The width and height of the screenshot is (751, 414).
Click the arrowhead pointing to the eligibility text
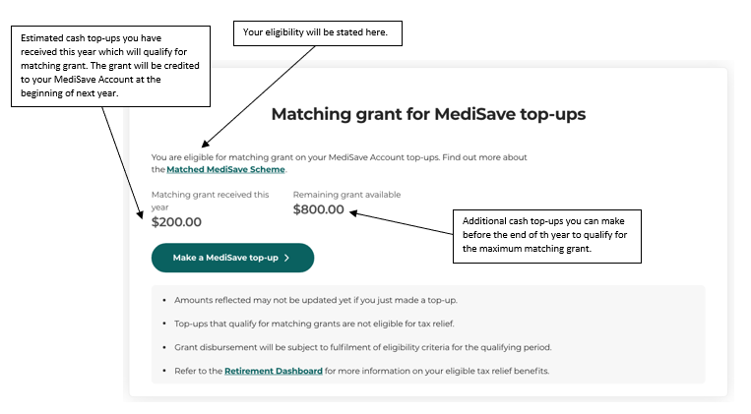click(x=205, y=144)
